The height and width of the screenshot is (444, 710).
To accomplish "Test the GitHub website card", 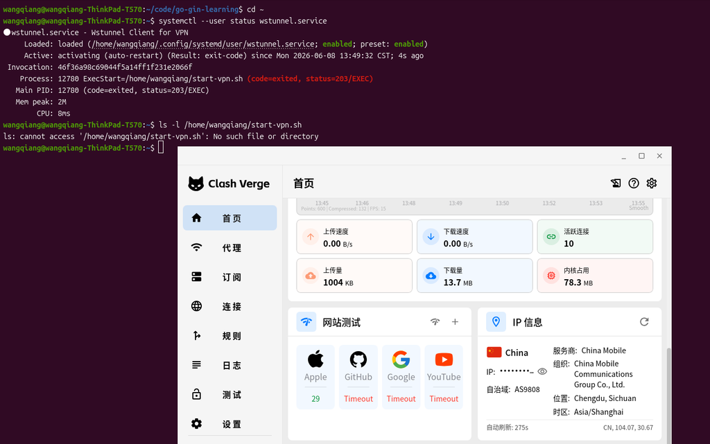I will pos(358,377).
